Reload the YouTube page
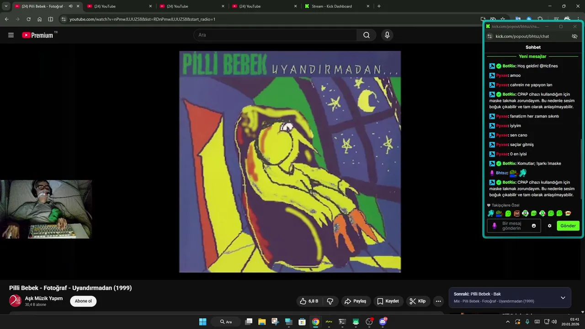This screenshot has height=329, width=585. click(28, 19)
